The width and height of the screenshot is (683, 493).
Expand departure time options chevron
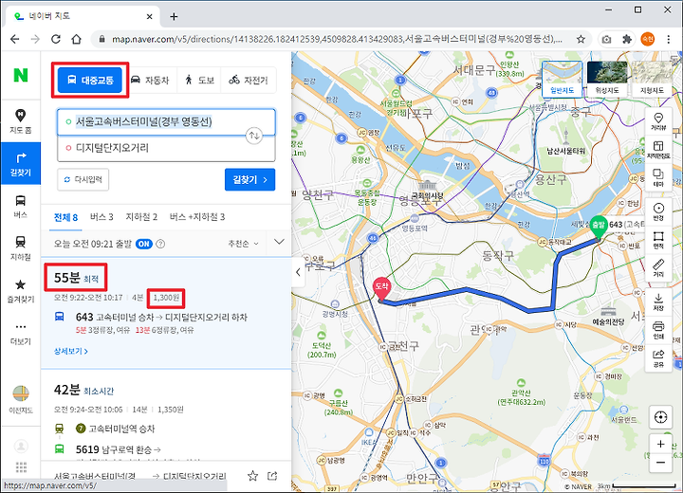(x=279, y=242)
